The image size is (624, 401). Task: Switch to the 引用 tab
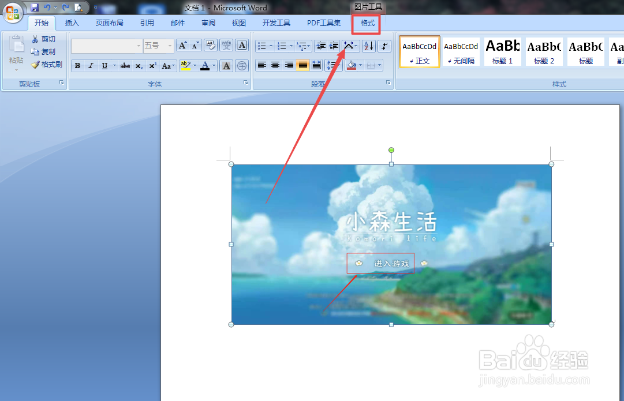[x=147, y=23]
